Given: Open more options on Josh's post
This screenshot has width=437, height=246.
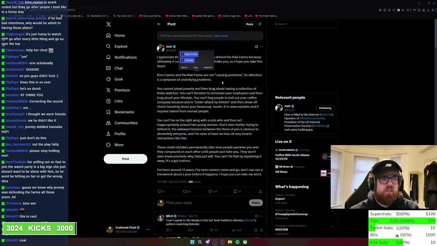Looking at the screenshot, I should [x=262, y=47].
